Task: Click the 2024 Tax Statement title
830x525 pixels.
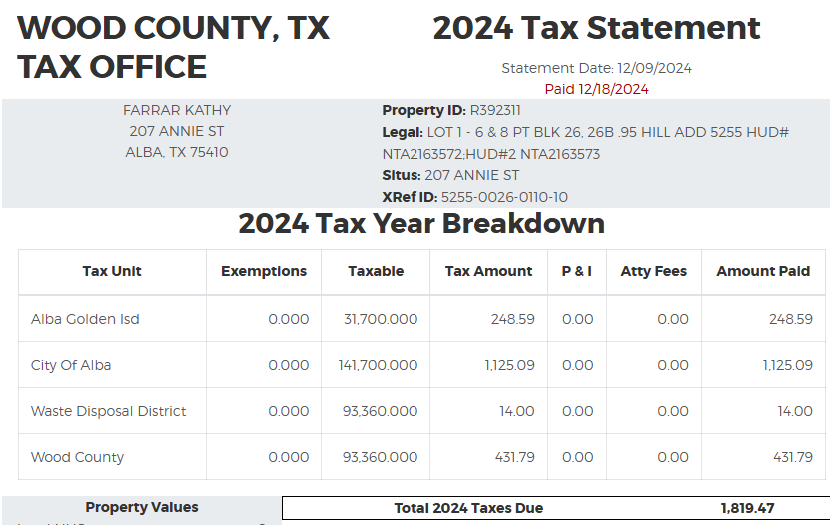Action: (x=596, y=28)
